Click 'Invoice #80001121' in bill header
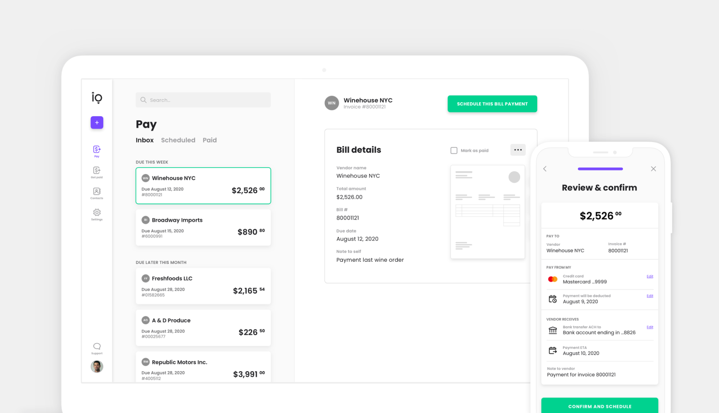Image resolution: width=719 pixels, height=413 pixels. tap(365, 107)
